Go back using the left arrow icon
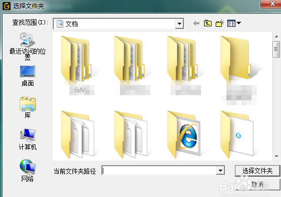Image resolution: width=281 pixels, height=197 pixels. tap(196, 23)
